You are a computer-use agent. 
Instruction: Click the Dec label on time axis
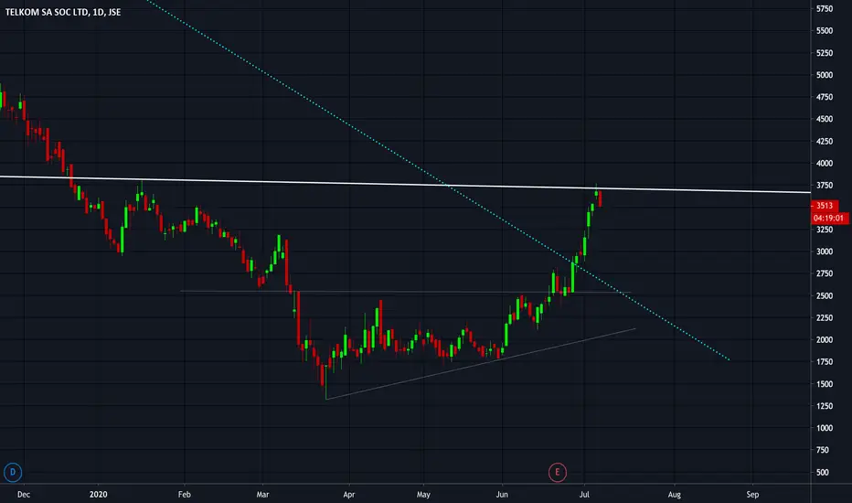click(24, 494)
